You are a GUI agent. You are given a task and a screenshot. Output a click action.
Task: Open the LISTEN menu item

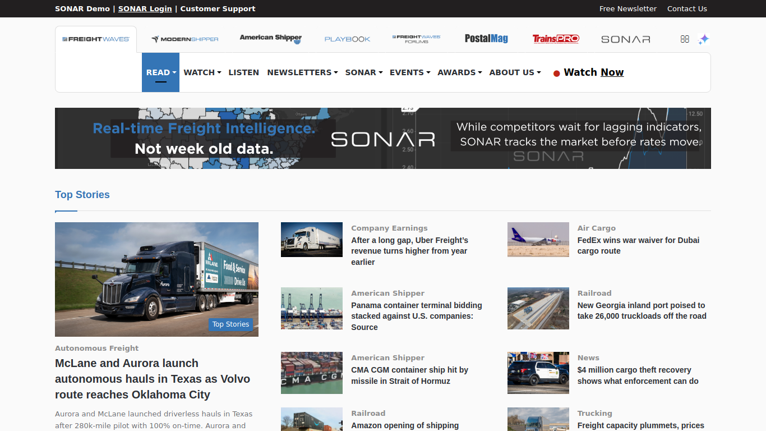click(244, 72)
